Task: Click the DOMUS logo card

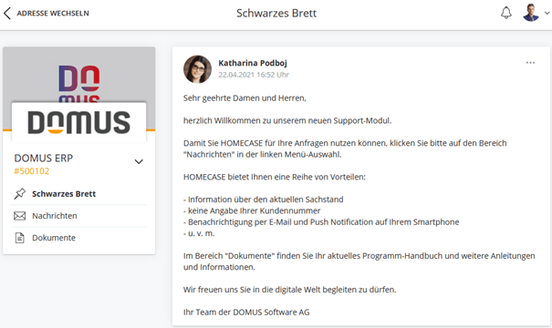Action: pyautogui.click(x=78, y=122)
